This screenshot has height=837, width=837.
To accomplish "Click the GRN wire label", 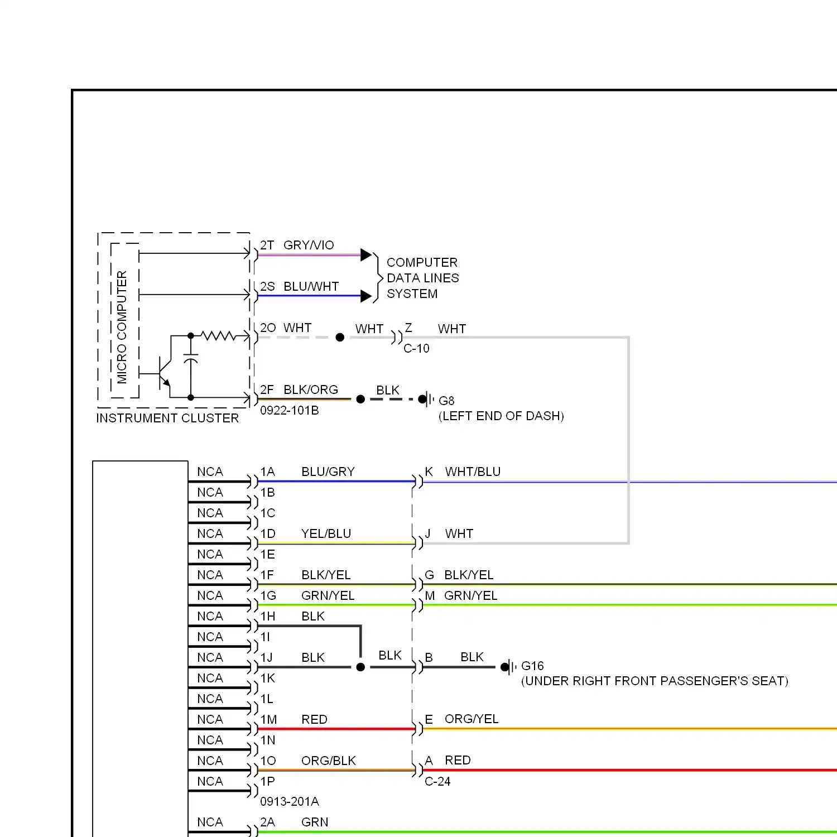I will [x=315, y=822].
